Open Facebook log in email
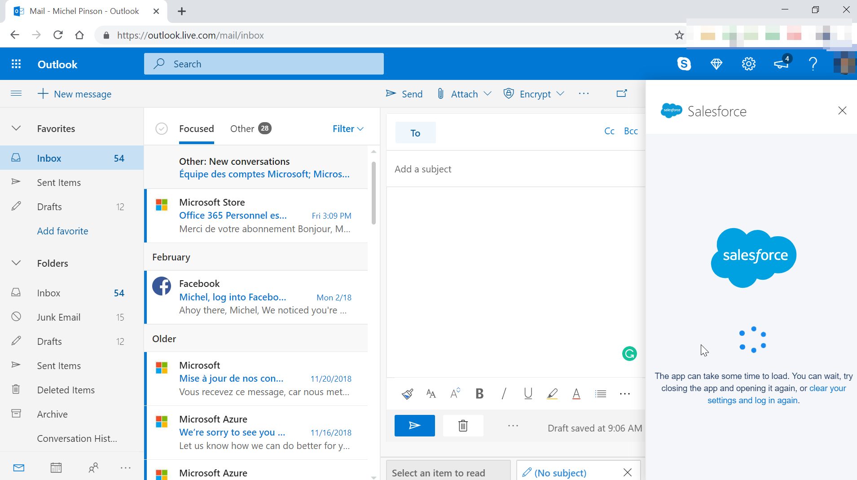This screenshot has height=480, width=857. click(x=257, y=297)
